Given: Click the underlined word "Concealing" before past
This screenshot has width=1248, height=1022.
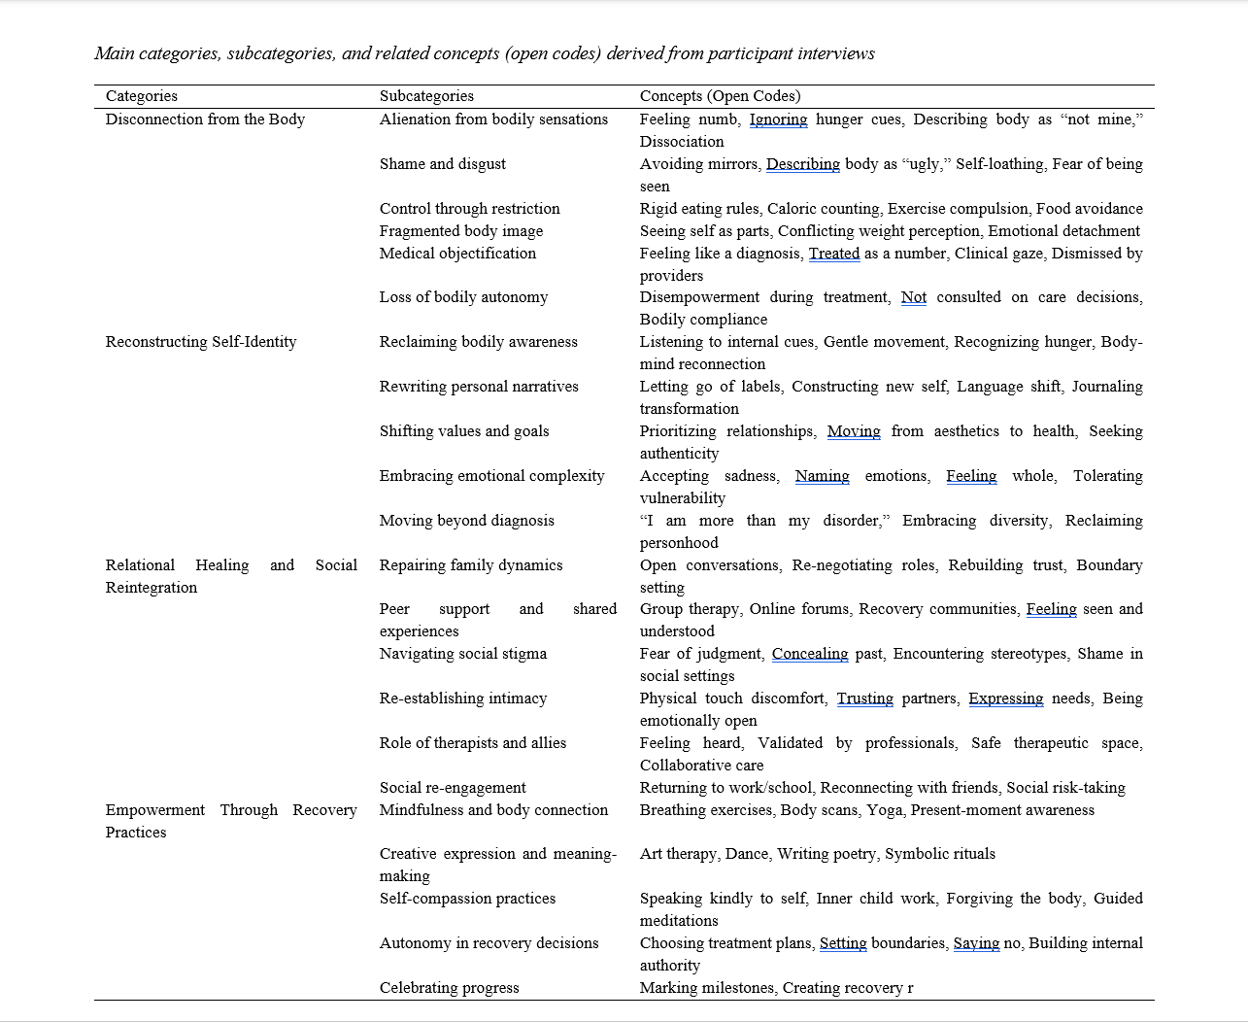Looking at the screenshot, I should pos(810,654).
